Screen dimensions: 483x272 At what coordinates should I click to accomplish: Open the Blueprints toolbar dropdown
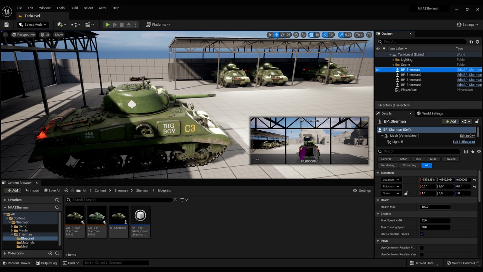pyautogui.click(x=75, y=25)
